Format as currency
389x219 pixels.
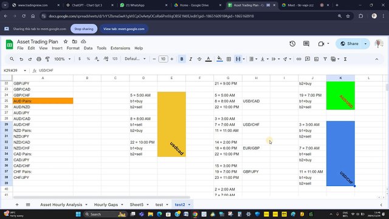[80, 59]
